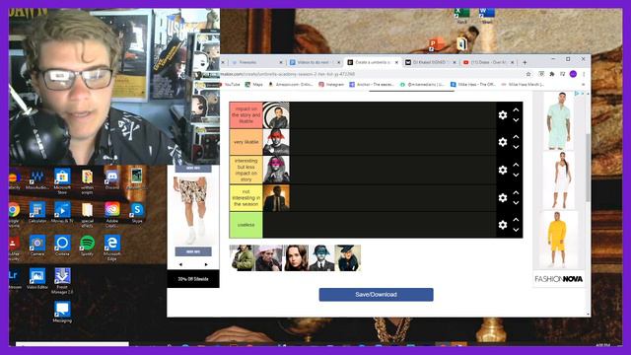This screenshot has width=631, height=355.
Task: Open settings gear for the top red tier row
Action: 503,115
